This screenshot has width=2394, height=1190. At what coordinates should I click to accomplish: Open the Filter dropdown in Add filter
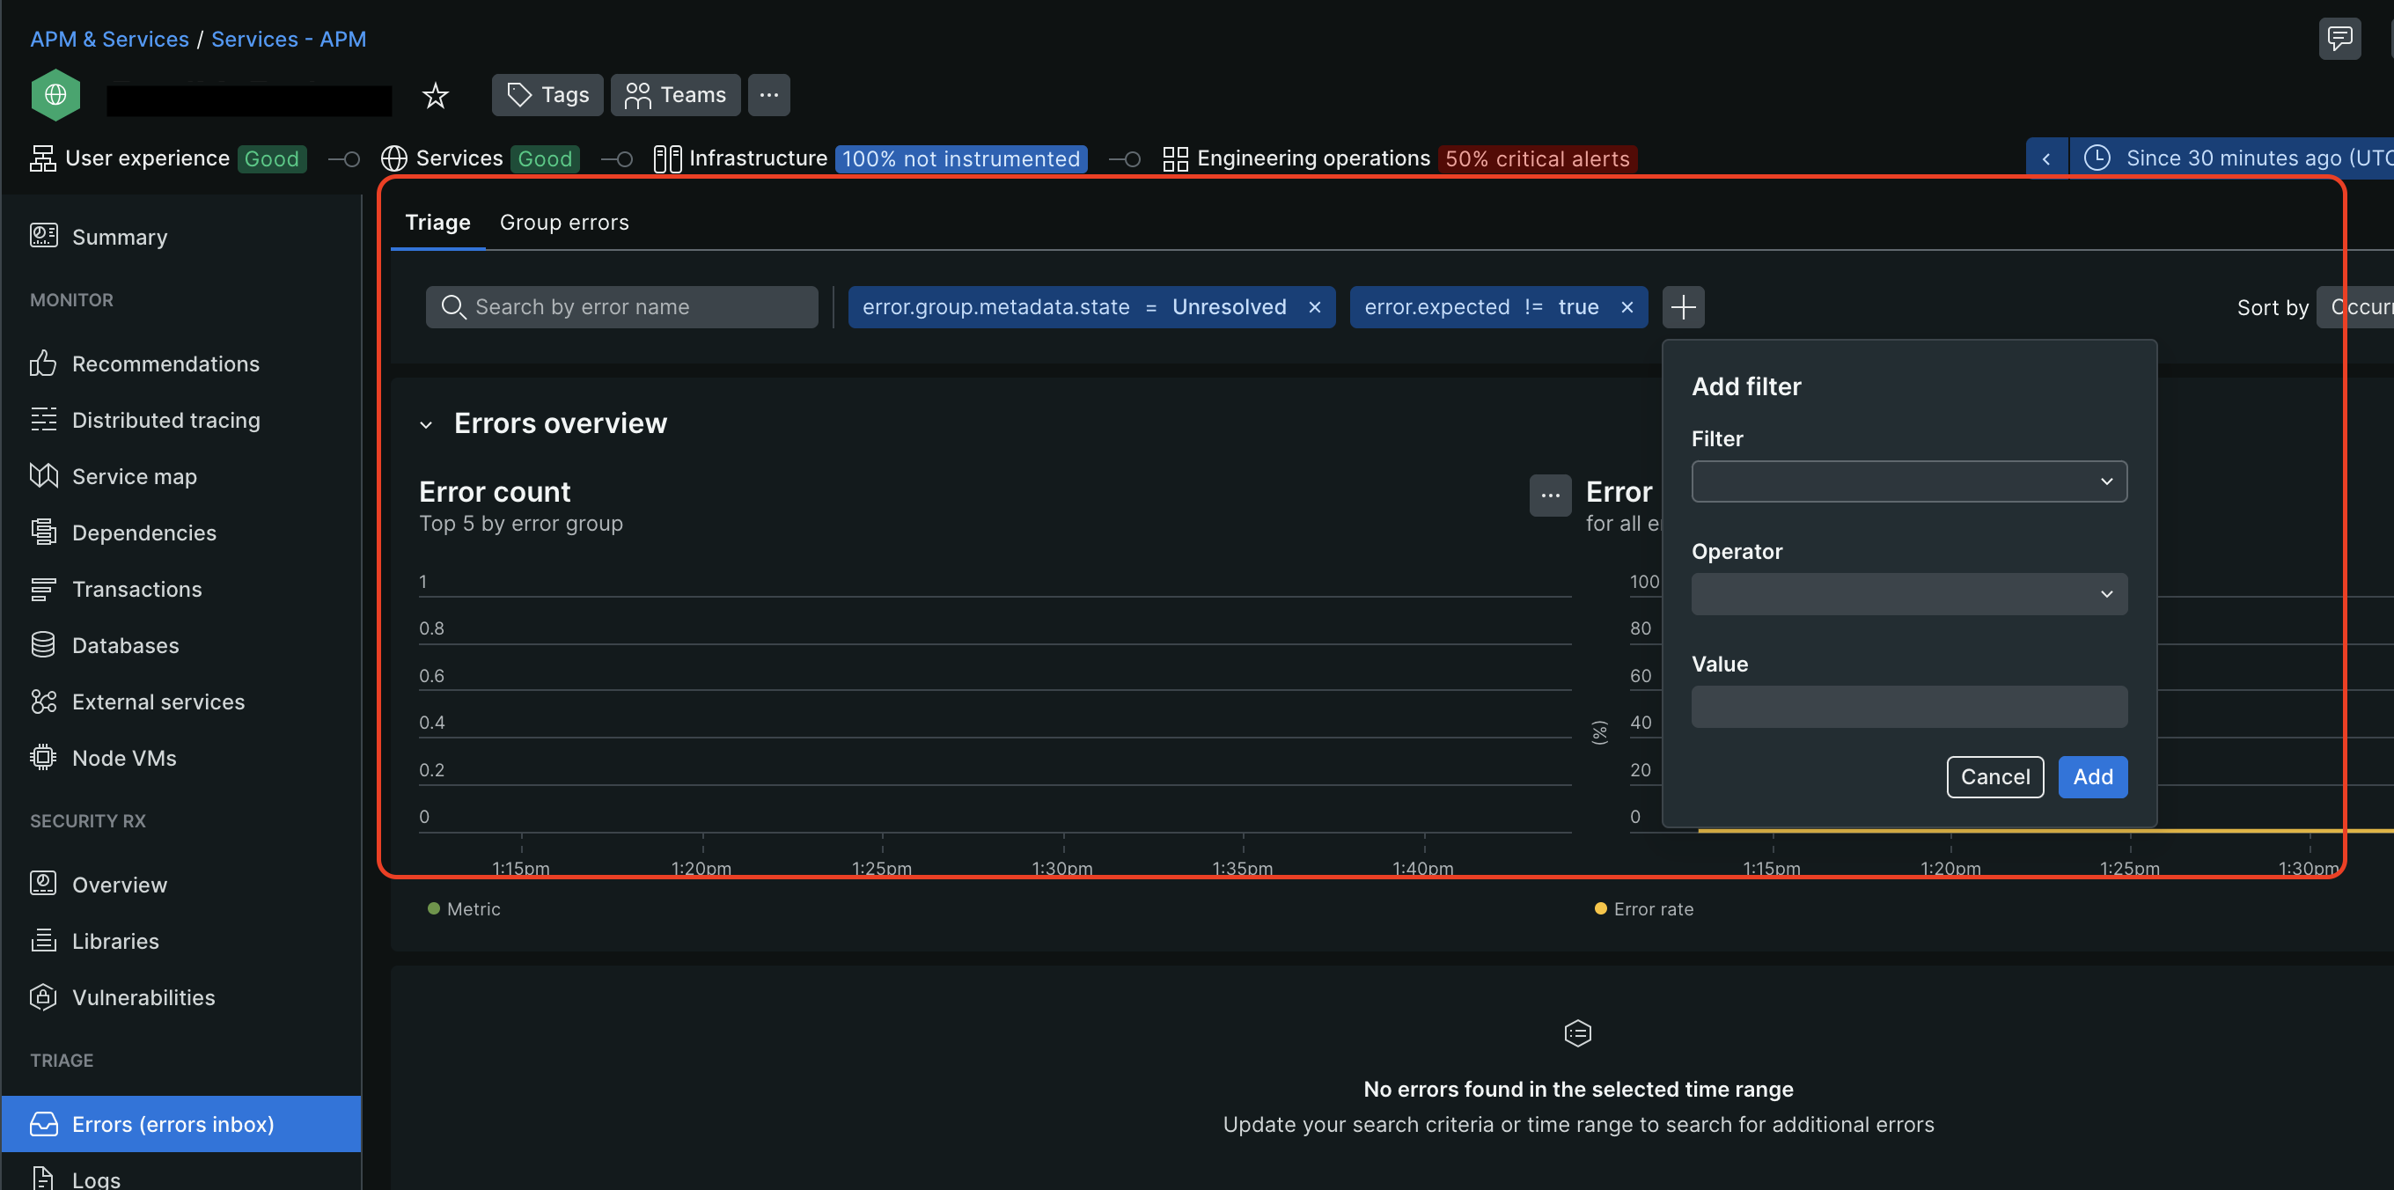point(1908,481)
